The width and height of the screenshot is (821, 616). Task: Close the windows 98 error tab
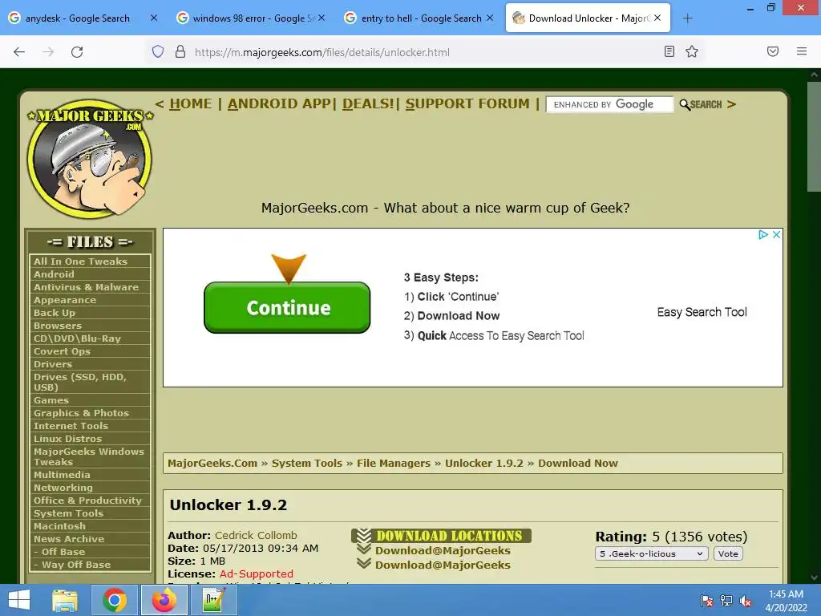(322, 18)
